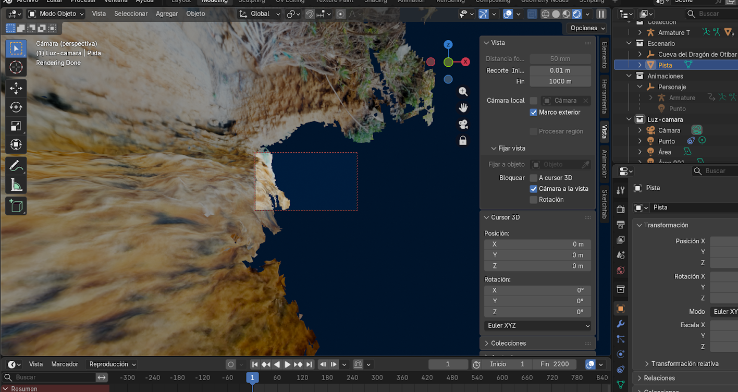Click the Add Cube tool
The image size is (738, 392).
(x=16, y=206)
